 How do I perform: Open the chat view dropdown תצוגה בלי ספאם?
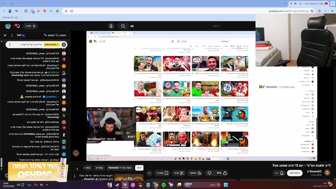[55, 35]
